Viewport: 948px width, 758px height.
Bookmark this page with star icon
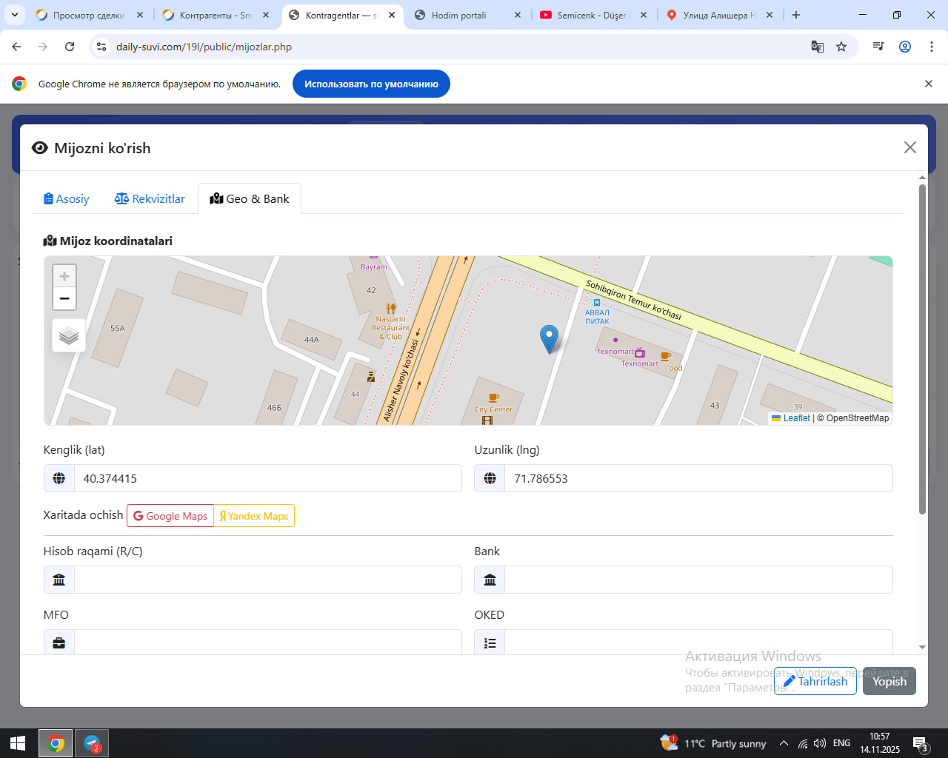point(841,47)
